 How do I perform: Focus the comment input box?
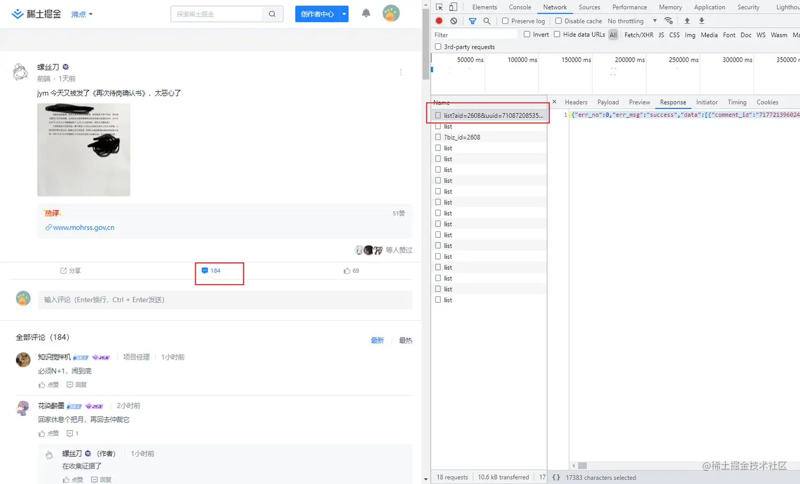coord(225,300)
